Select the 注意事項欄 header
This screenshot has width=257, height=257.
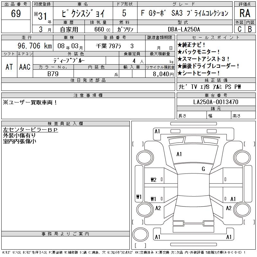click(88, 95)
